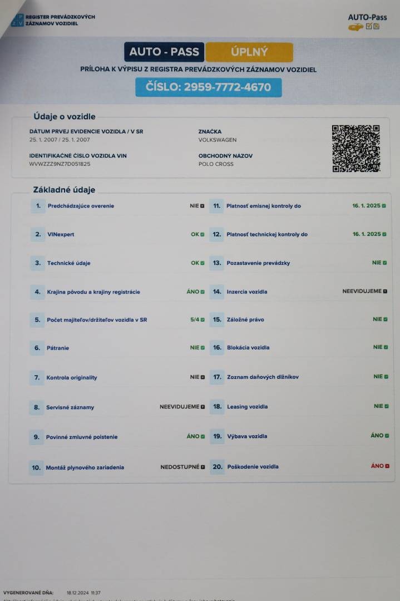Select Platnosť emisnej kontroly do label
This screenshot has width=400, height=601.
pos(264,206)
